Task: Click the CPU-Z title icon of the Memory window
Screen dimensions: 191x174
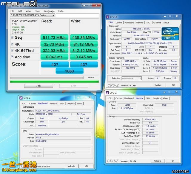Action: click(107, 93)
